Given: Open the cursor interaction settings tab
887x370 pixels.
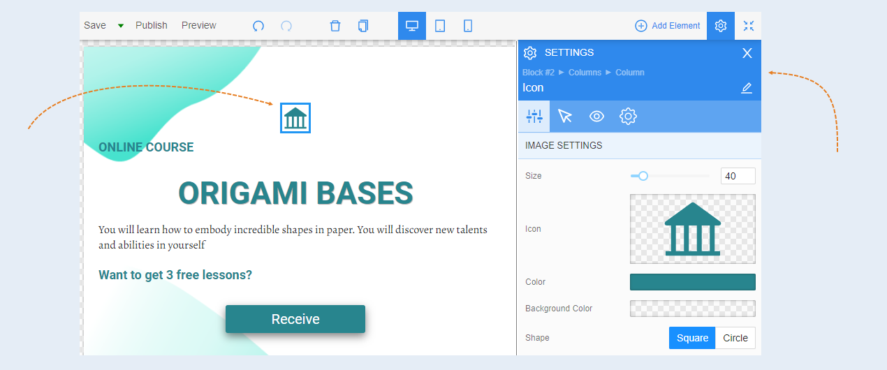Looking at the screenshot, I should point(565,117).
